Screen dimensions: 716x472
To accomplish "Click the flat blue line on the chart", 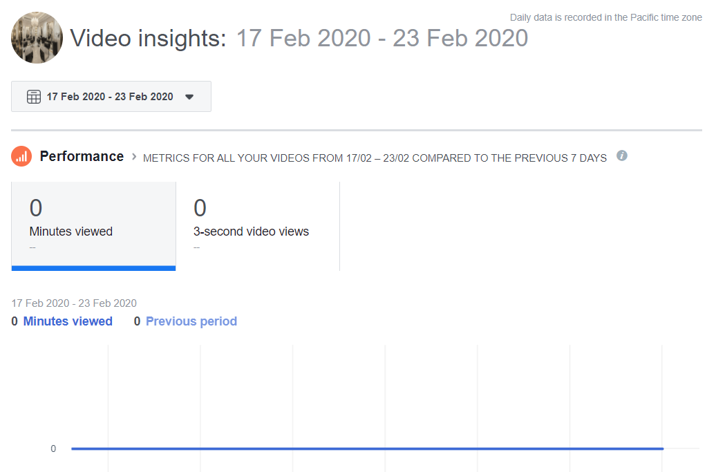I will [366, 448].
